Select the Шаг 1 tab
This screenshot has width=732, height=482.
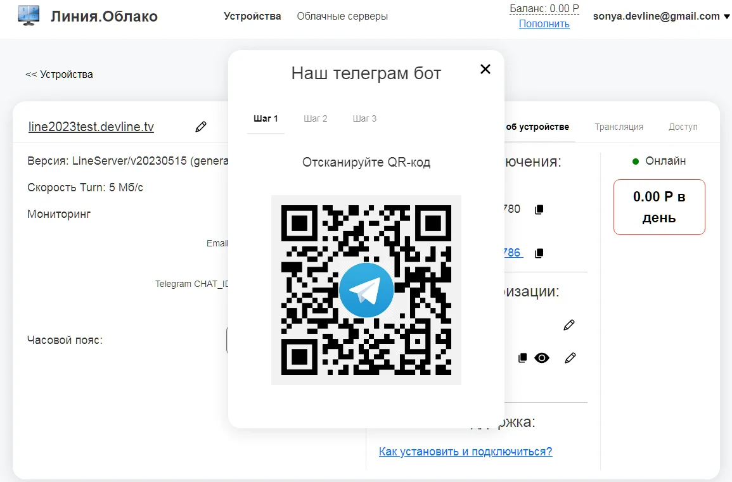(266, 118)
